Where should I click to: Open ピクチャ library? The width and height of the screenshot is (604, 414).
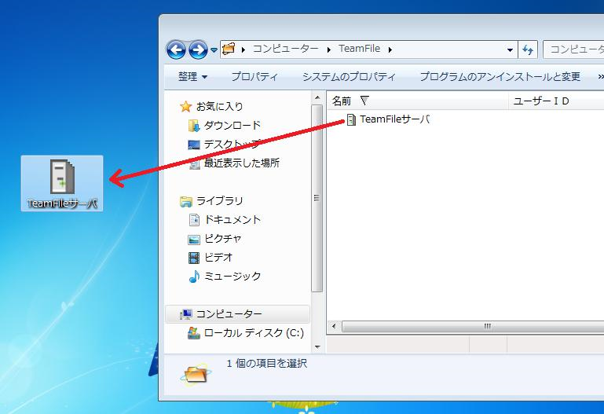[222, 239]
